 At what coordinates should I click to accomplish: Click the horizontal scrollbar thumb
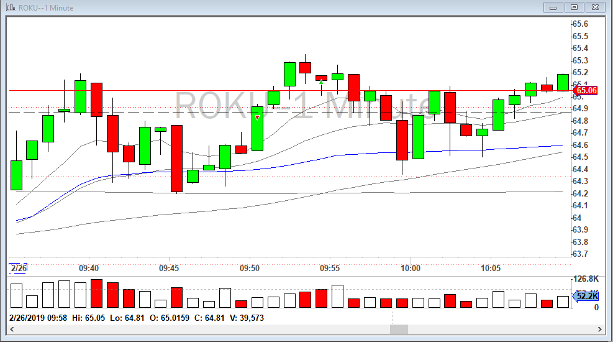(x=399, y=329)
